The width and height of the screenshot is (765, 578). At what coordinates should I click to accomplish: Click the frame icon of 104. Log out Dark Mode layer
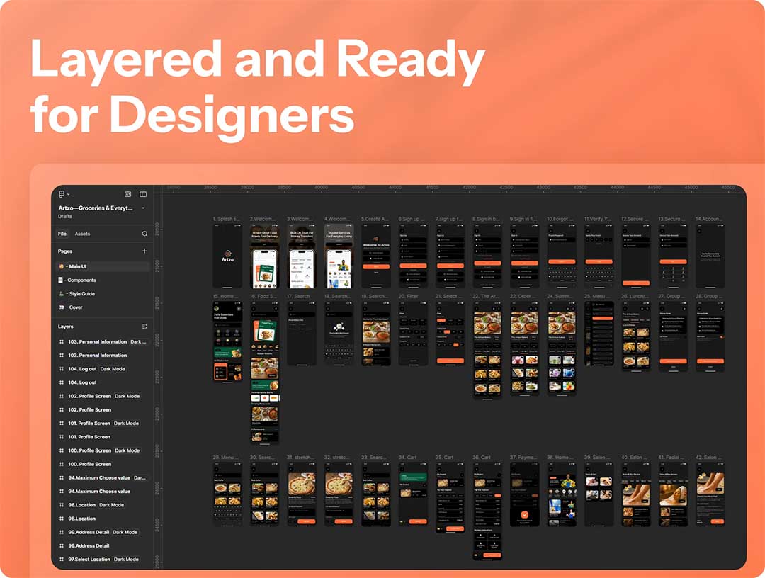pos(62,369)
